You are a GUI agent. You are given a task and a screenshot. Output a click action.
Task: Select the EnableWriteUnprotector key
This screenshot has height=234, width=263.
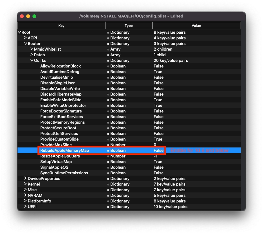(63, 106)
